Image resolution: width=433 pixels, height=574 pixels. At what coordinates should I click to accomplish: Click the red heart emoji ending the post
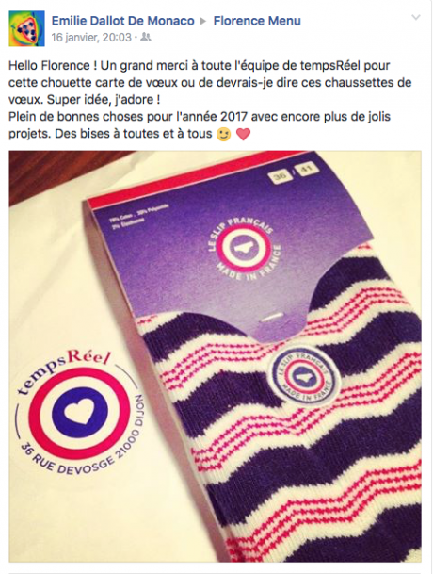tap(243, 135)
